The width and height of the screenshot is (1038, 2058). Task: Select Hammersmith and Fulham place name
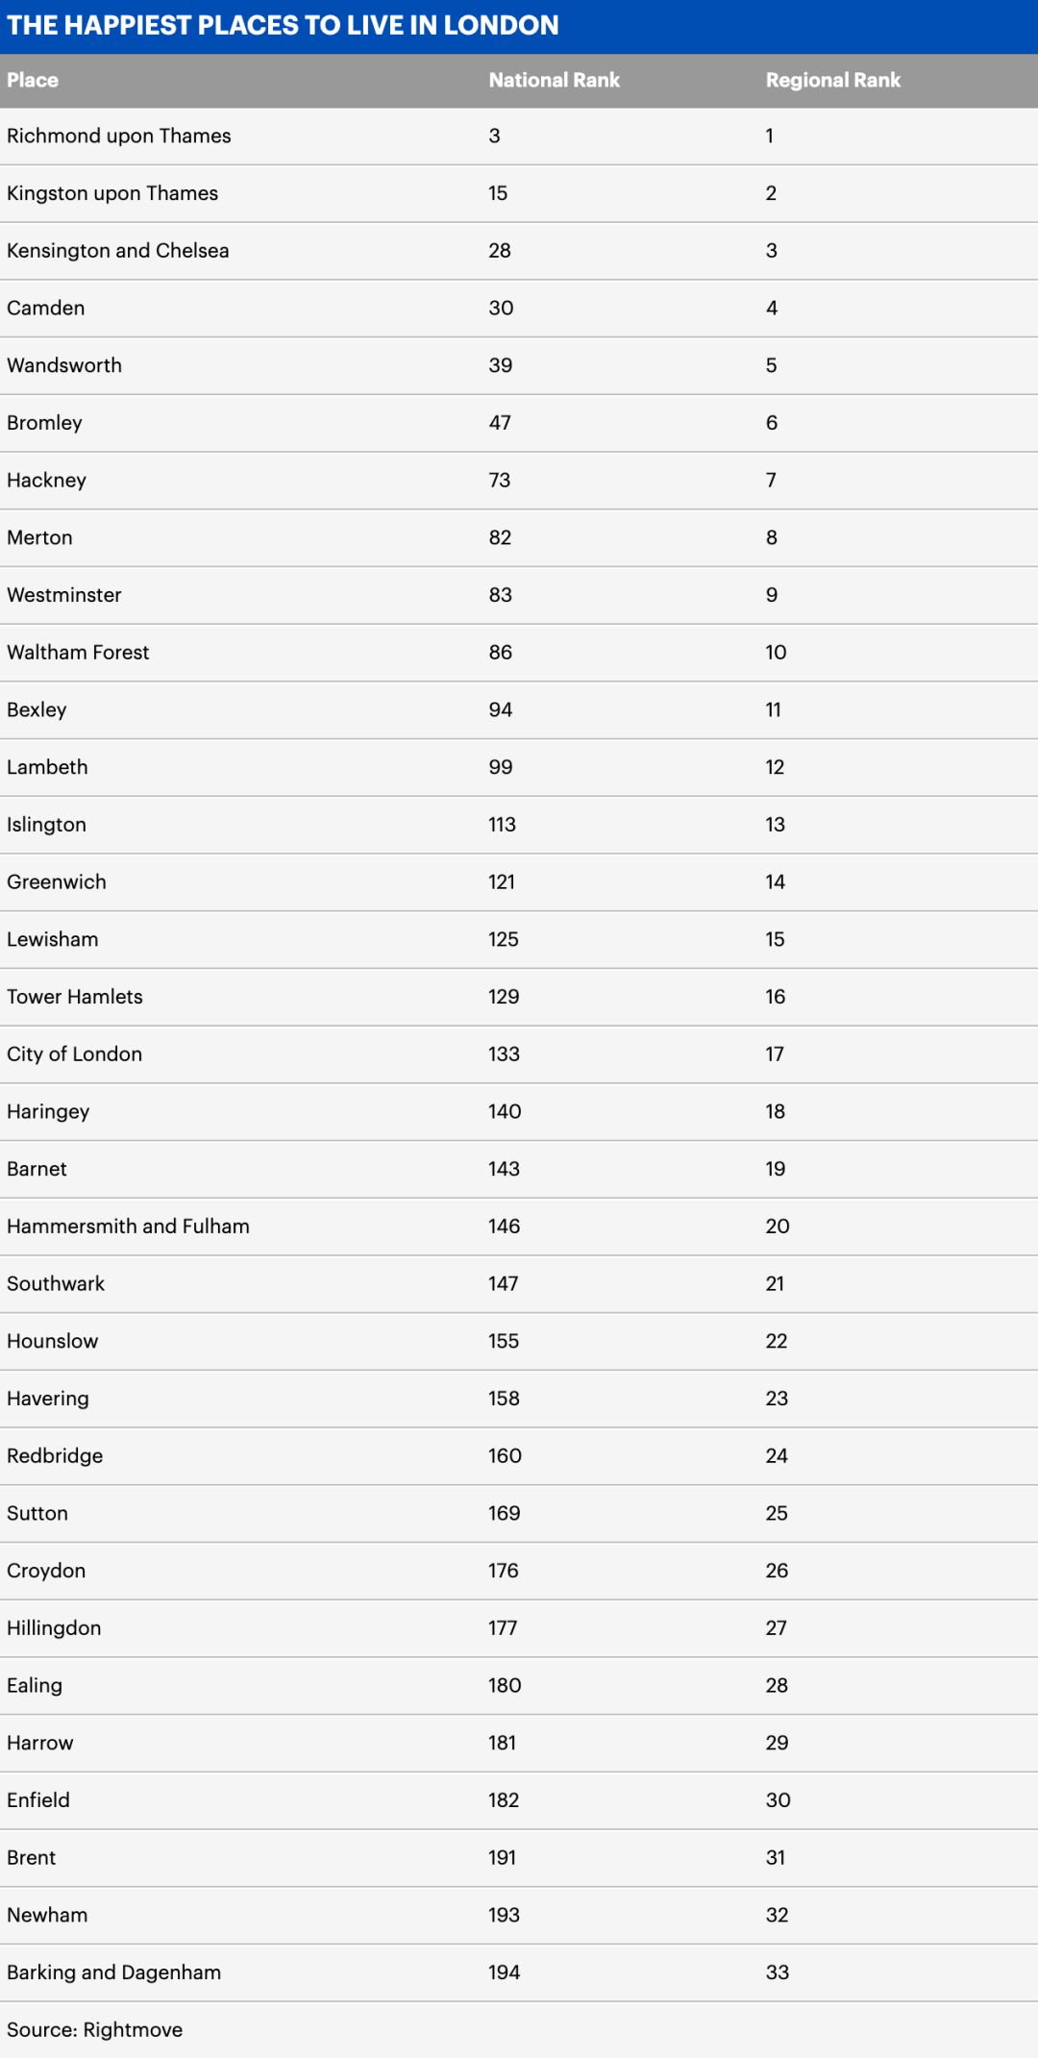(x=128, y=1227)
